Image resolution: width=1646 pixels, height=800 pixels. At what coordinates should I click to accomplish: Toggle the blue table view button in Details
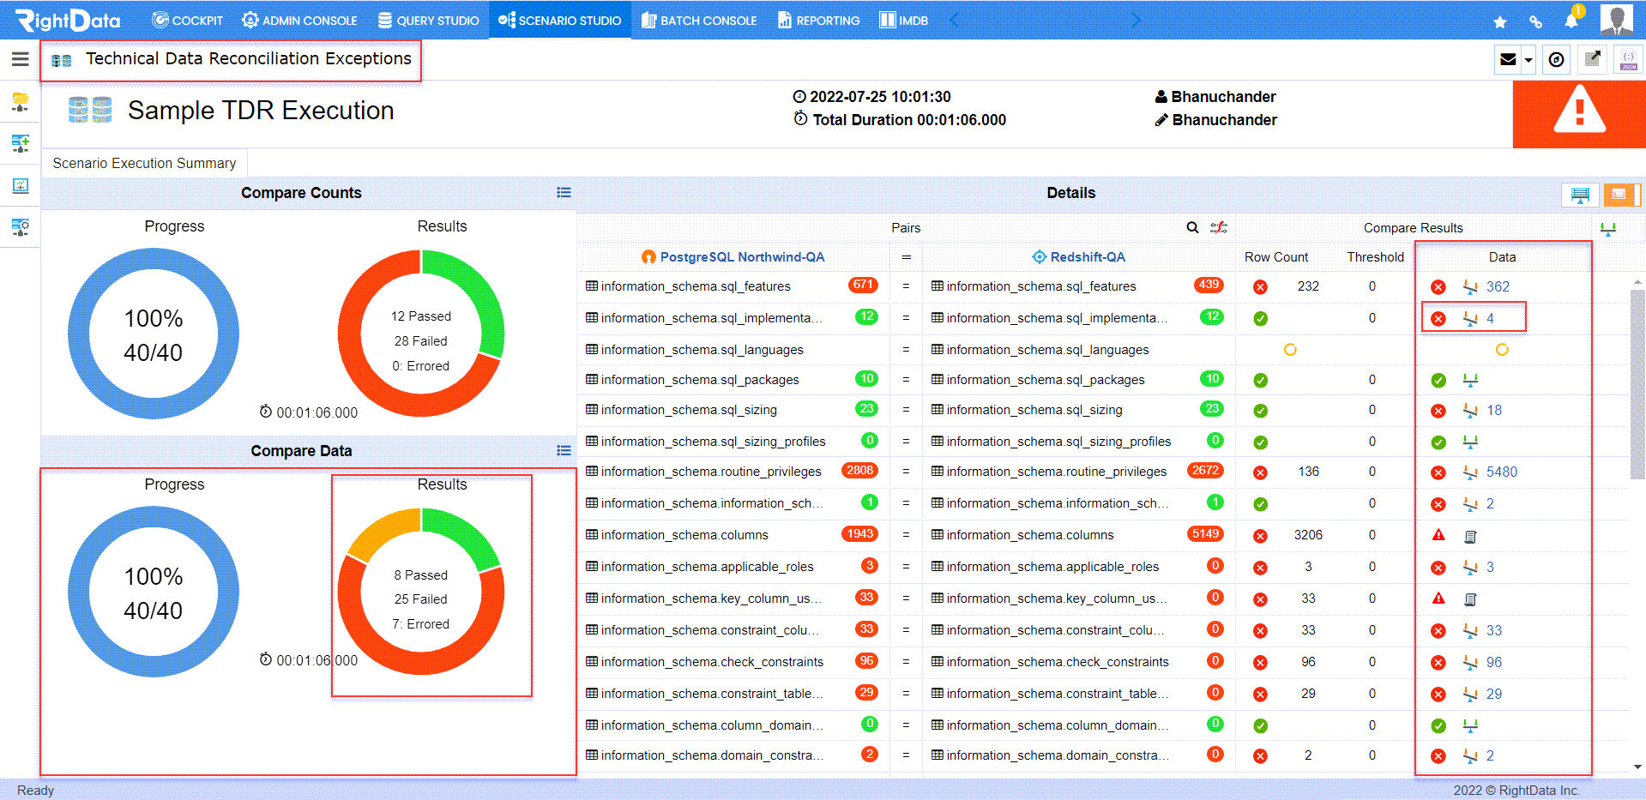pyautogui.click(x=1580, y=195)
